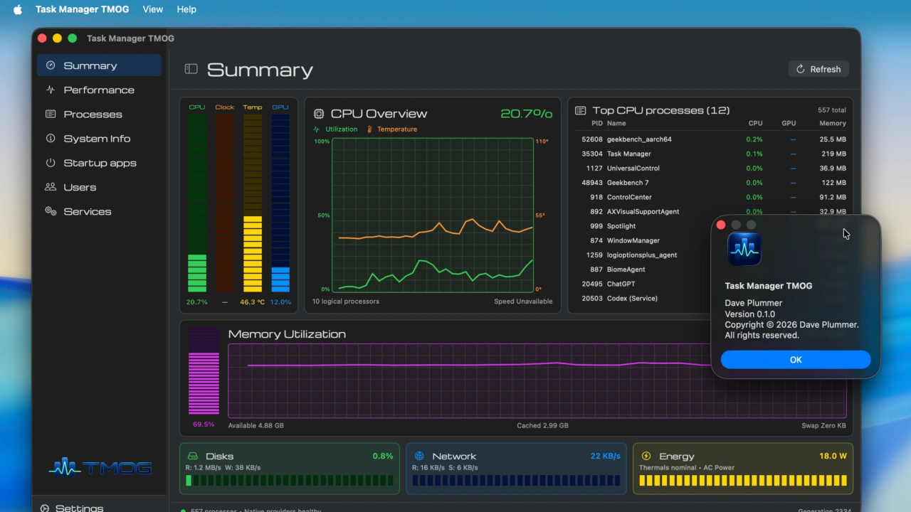Image resolution: width=911 pixels, height=512 pixels.
Task: Click the System Info icon
Action: (51, 139)
